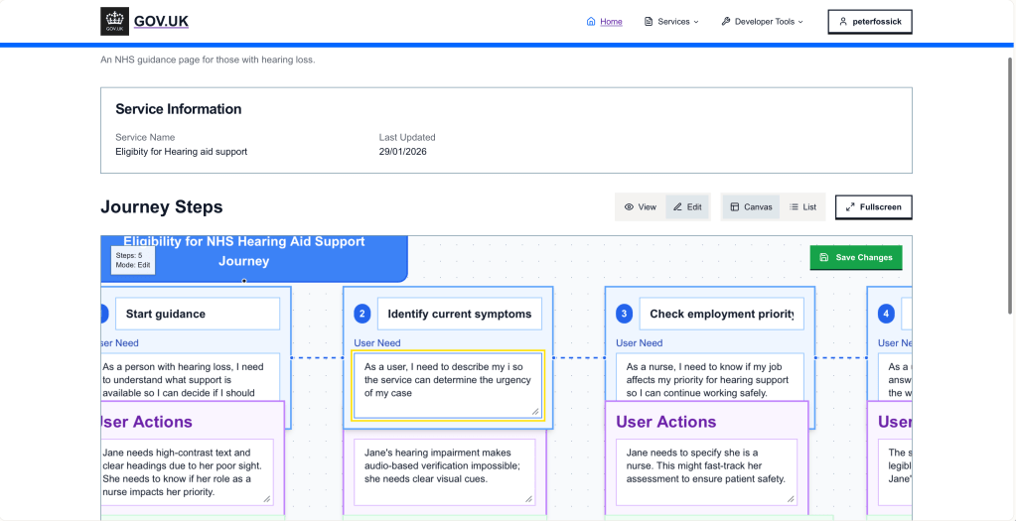Click the Developer Tools wrench icon
Viewport: 1016px width, 521px height.
(726, 22)
